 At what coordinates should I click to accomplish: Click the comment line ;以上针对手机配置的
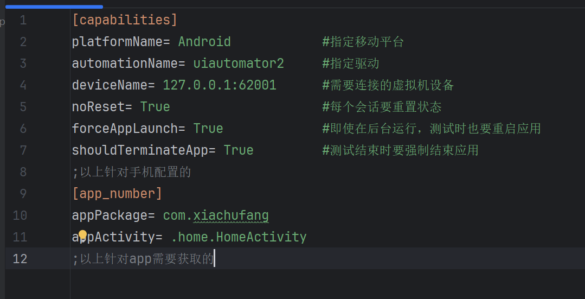pyautogui.click(x=131, y=171)
